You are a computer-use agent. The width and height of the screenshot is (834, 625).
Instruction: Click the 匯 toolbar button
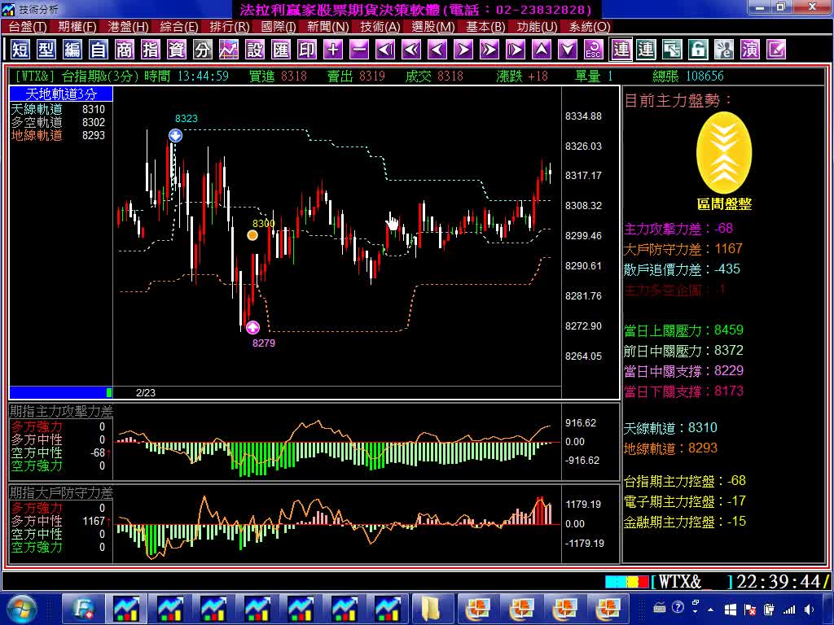(x=281, y=50)
